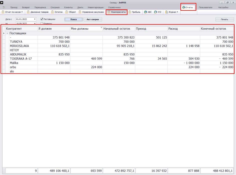Click the 489 106 400,1 total cell
Image resolution: width=236 pixels, height=175 pixels.
coord(54,171)
